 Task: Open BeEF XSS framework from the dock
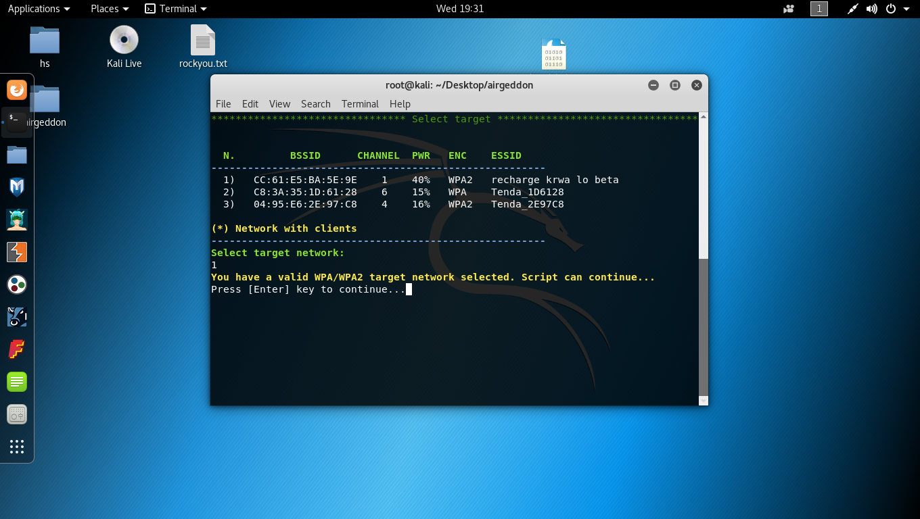(x=17, y=317)
